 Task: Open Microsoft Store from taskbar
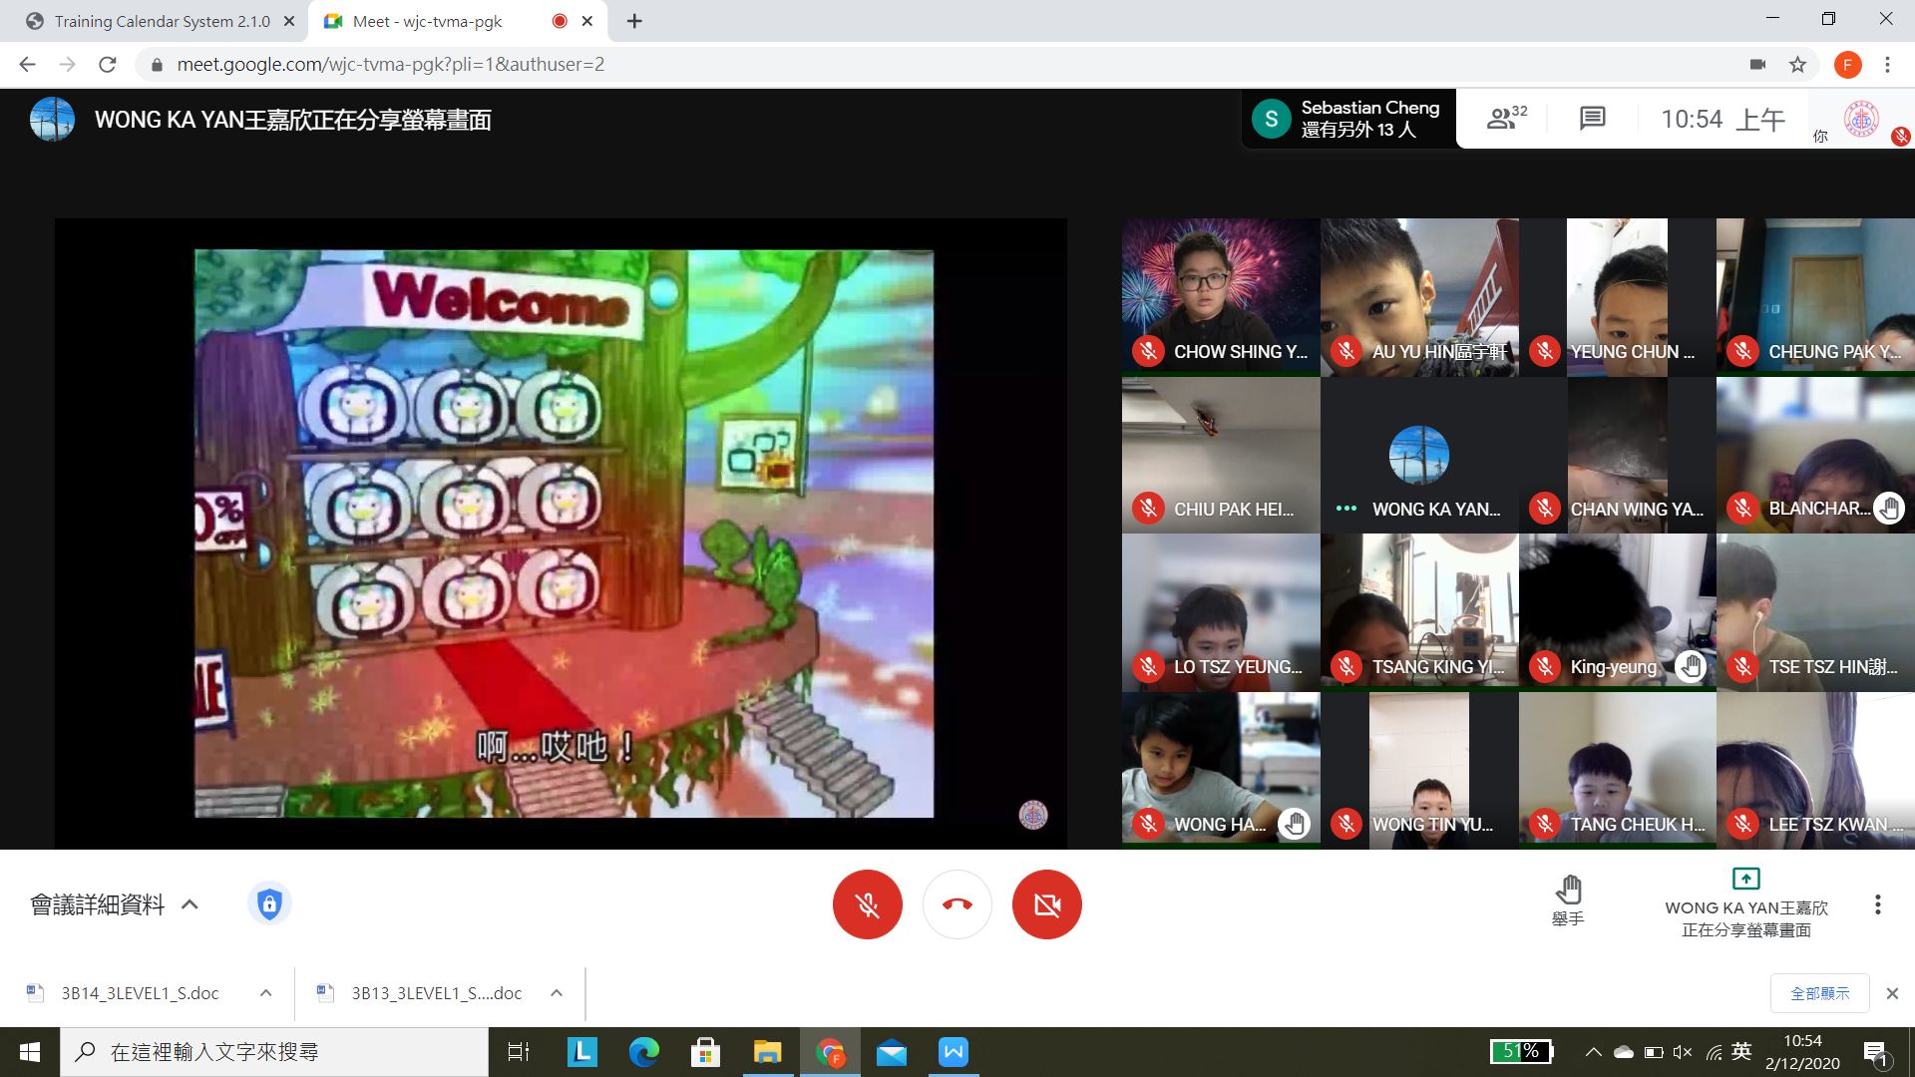coord(705,1052)
